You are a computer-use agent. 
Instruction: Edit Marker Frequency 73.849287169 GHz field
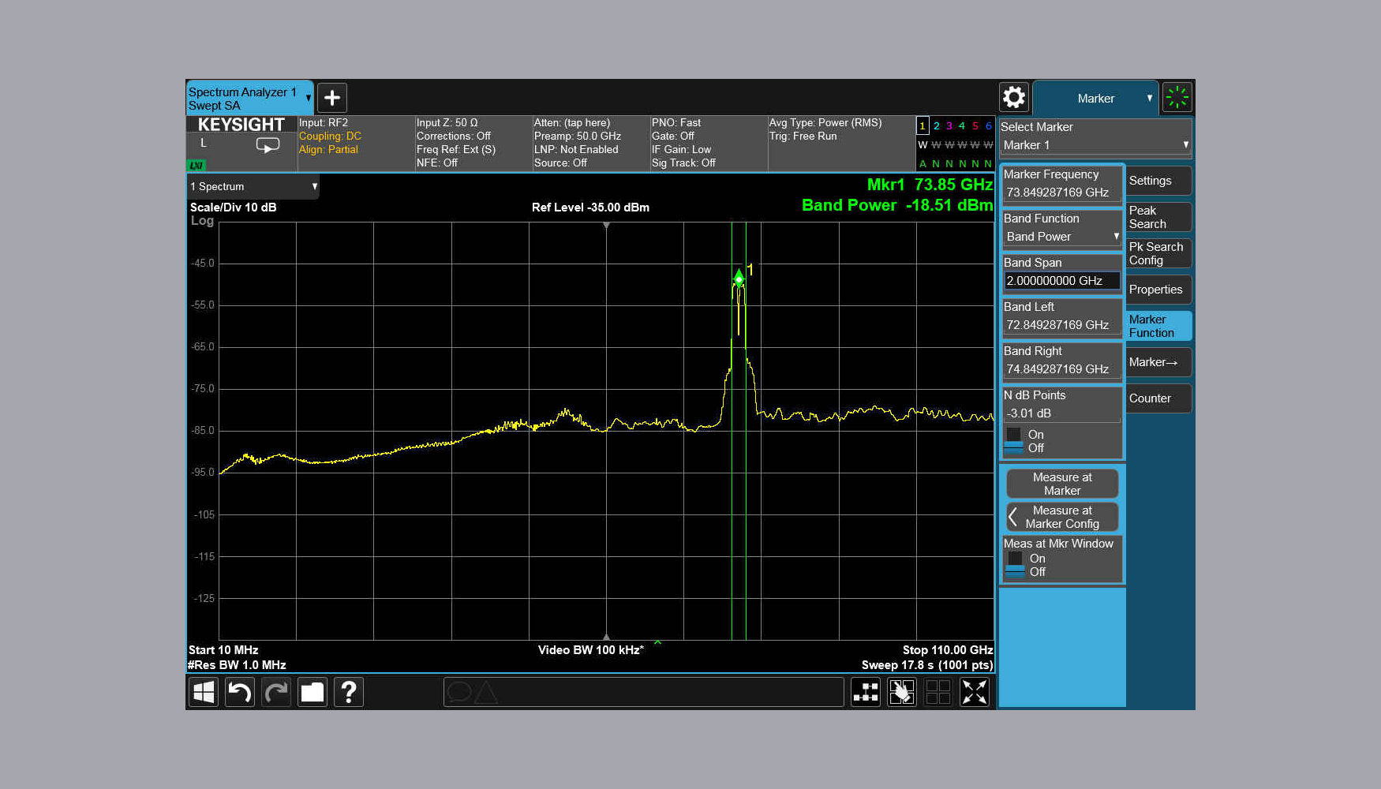point(1062,193)
